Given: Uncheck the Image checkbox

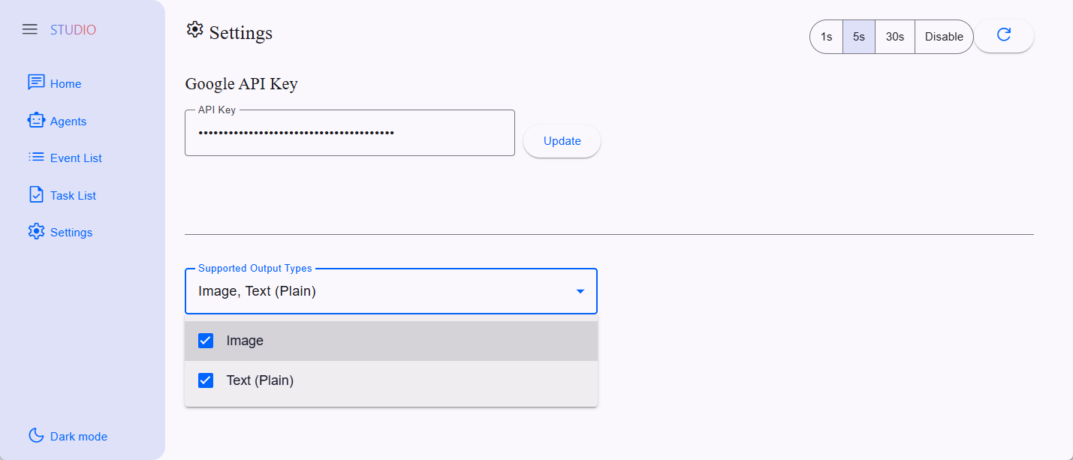Looking at the screenshot, I should [x=206, y=341].
